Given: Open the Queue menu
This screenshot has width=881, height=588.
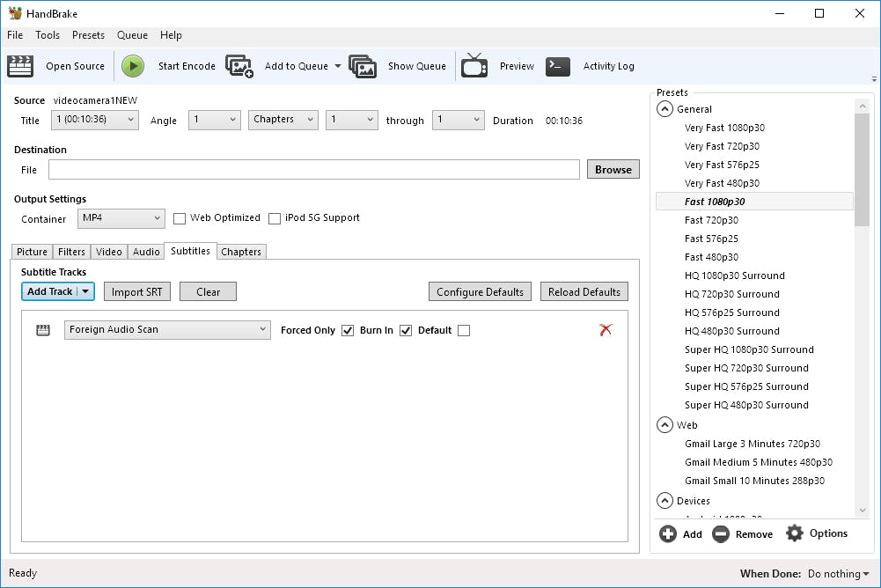Looking at the screenshot, I should 132,35.
